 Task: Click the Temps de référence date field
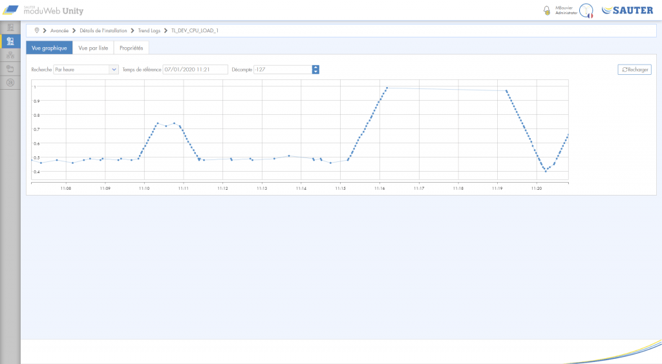(x=195, y=70)
